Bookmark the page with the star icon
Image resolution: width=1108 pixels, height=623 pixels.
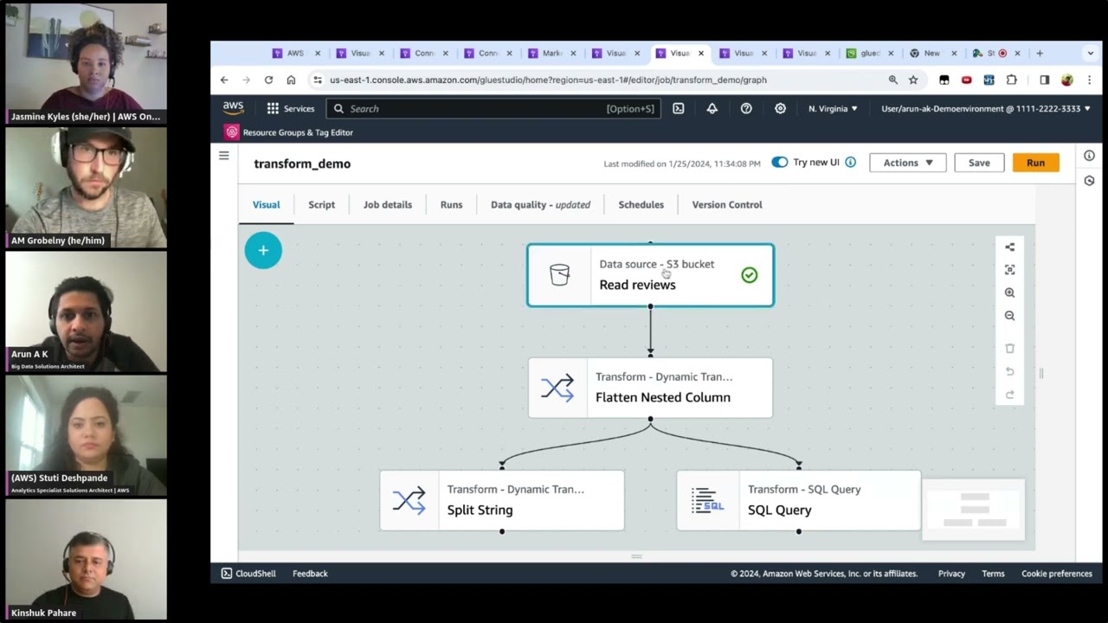coord(912,80)
